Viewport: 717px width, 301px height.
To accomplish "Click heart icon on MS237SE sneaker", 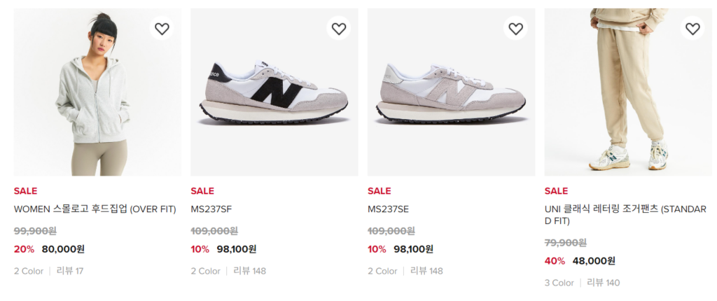I will coord(516,29).
